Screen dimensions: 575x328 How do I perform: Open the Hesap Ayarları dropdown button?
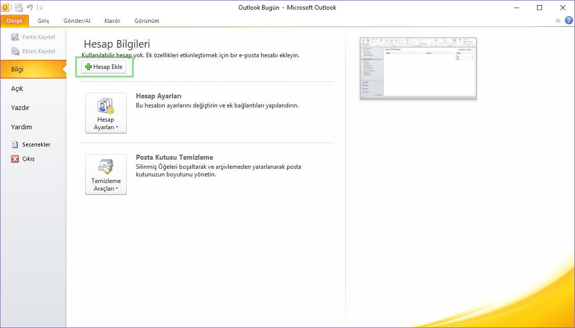click(x=106, y=113)
